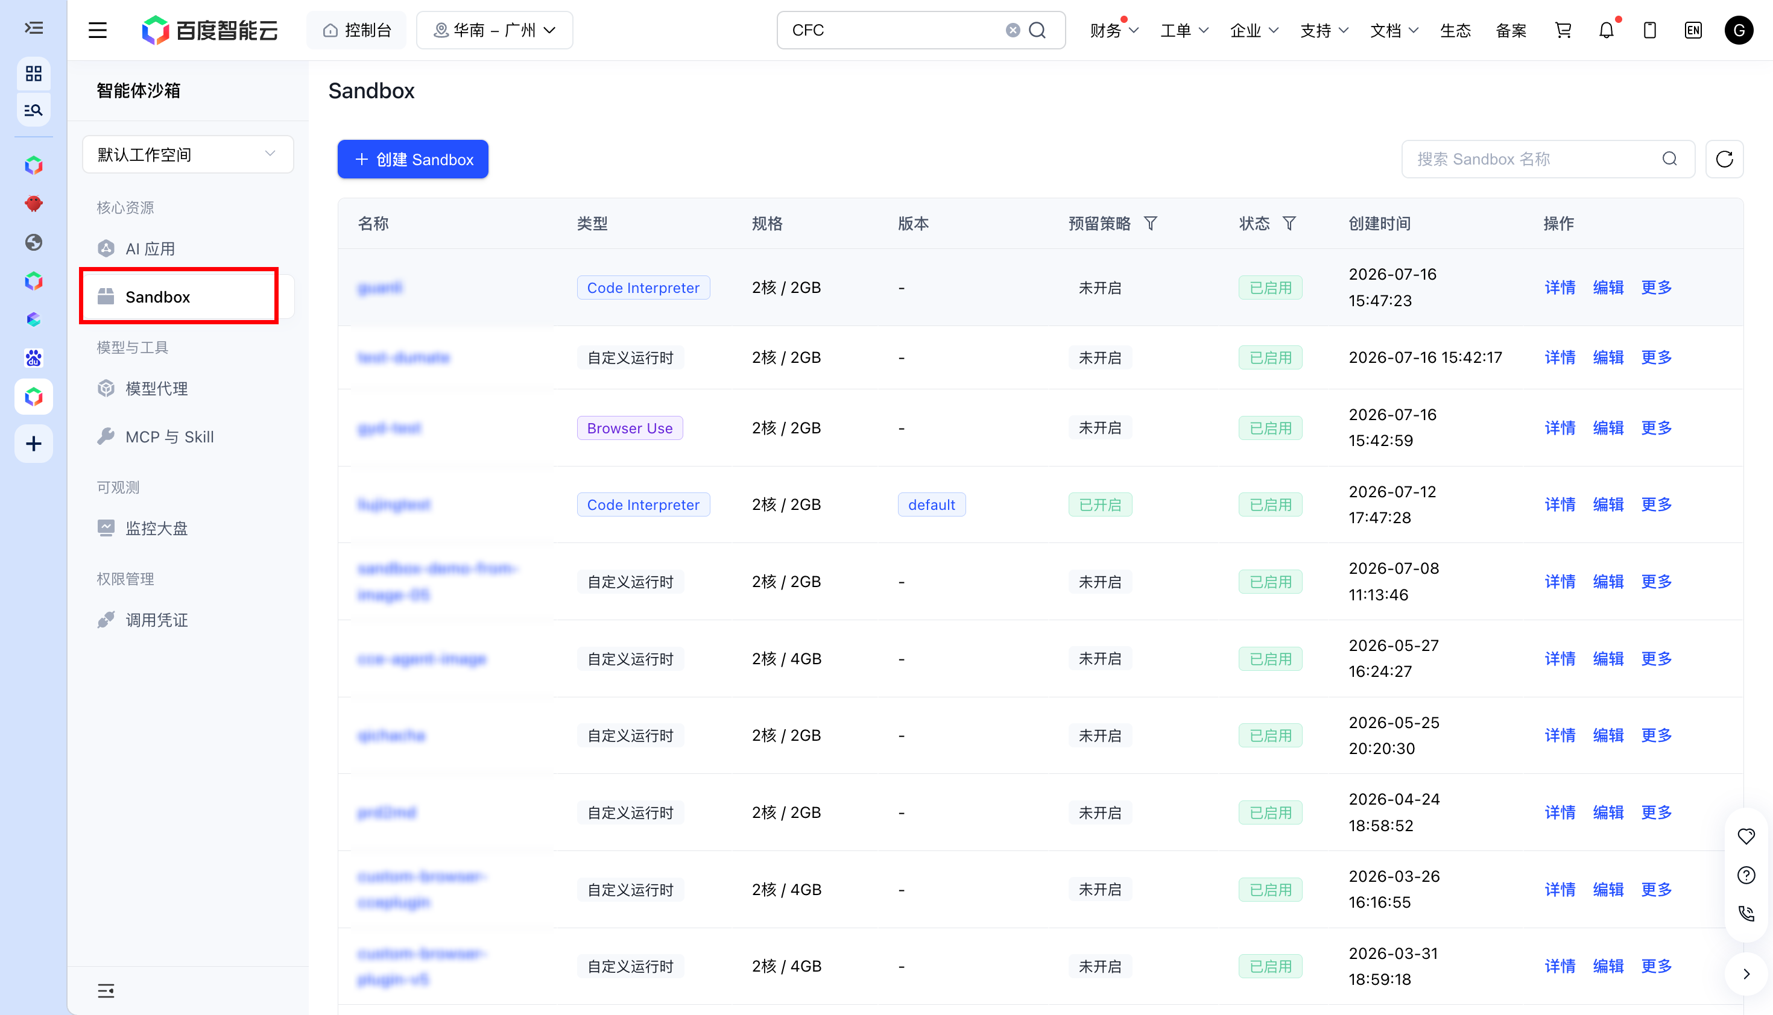This screenshot has height=1015, width=1773.
Task: Open 更多 for the 2026-03-26 16:16:55 row
Action: click(1656, 889)
